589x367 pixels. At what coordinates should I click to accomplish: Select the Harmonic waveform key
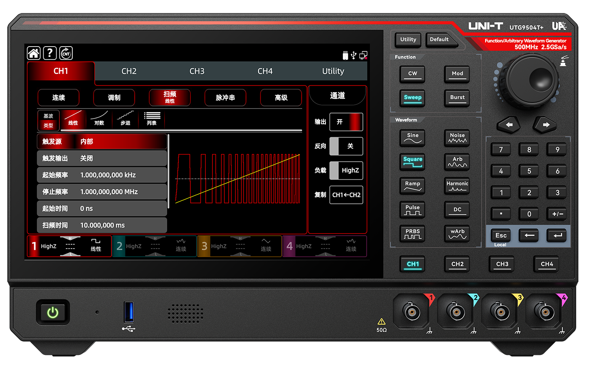tap(457, 186)
